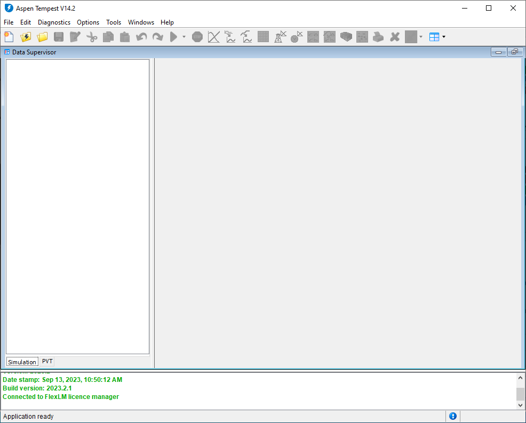Click the grid table icon
526x423 pixels.
click(x=264, y=37)
